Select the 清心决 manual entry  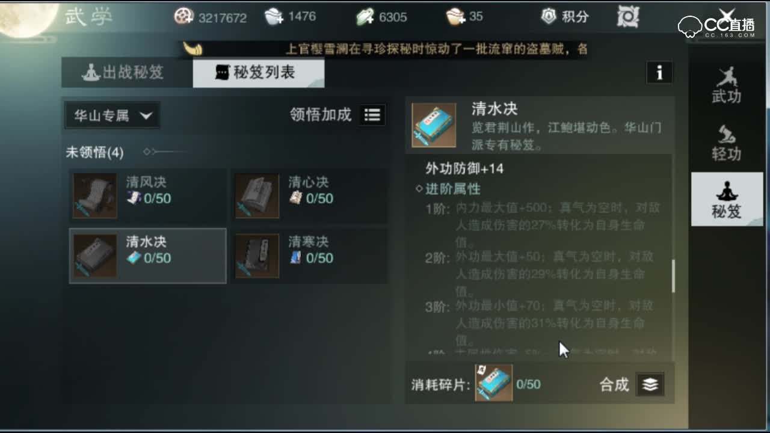click(309, 196)
